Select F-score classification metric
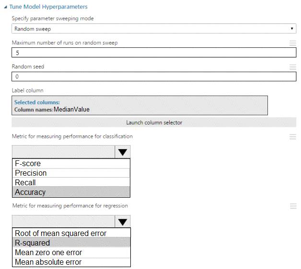This screenshot has height=269, width=301. 71,164
